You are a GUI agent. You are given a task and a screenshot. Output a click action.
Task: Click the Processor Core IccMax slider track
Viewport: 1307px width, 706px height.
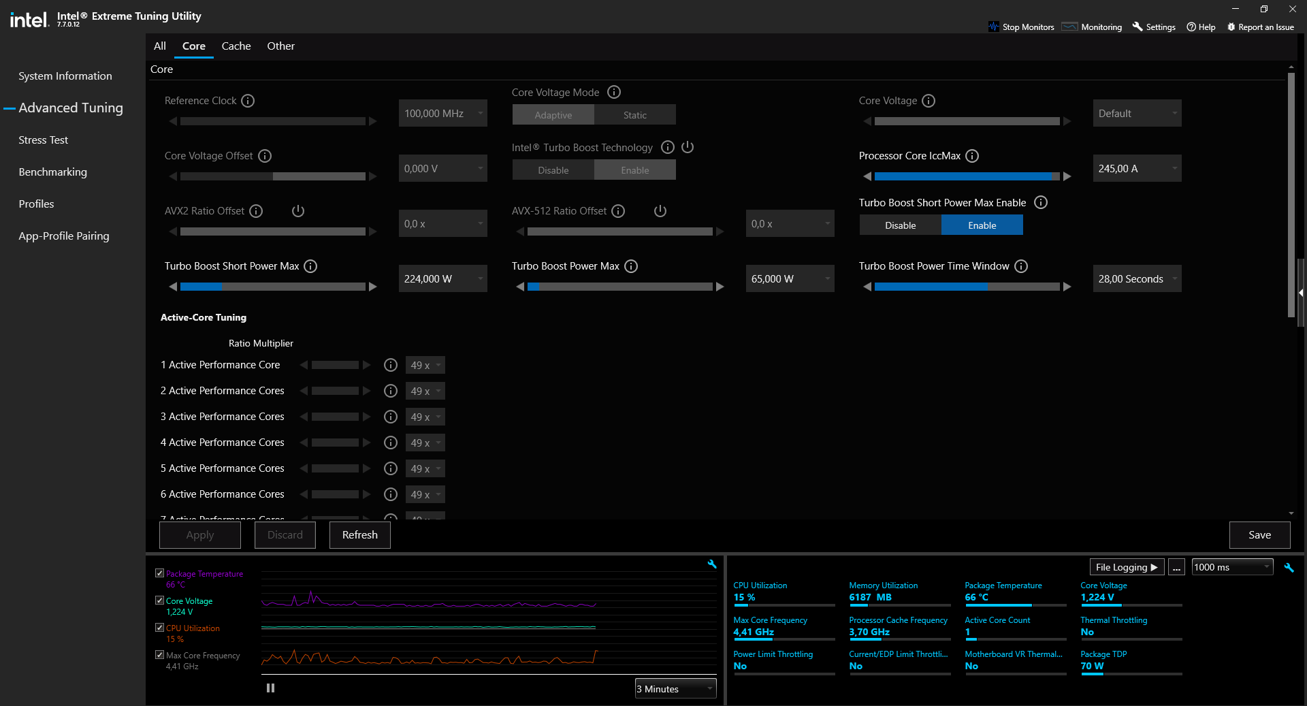click(967, 176)
